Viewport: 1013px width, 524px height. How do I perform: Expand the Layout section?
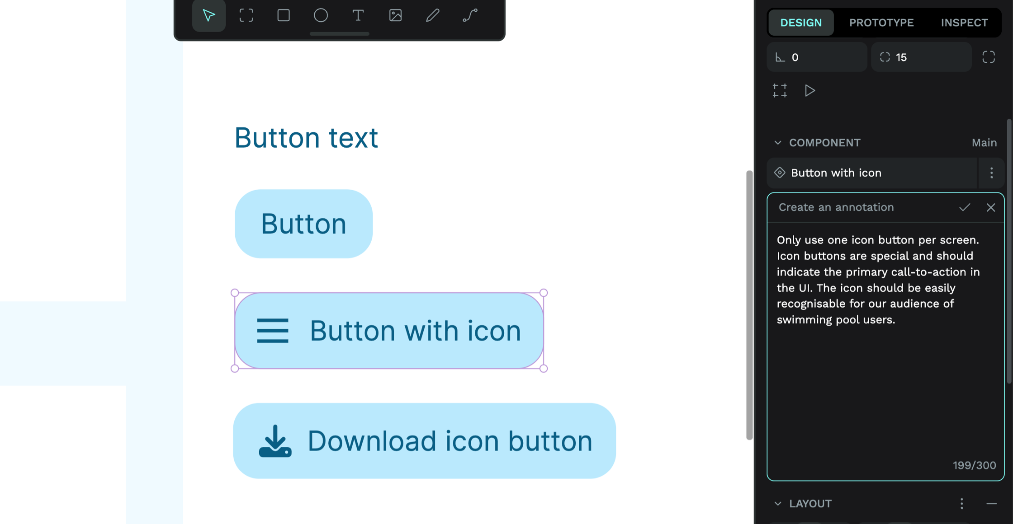click(778, 503)
